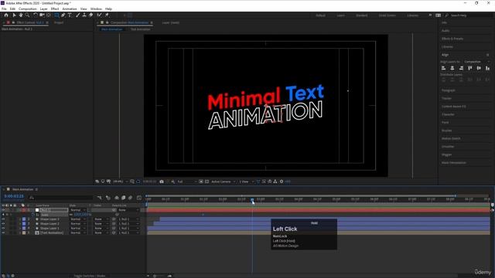The height and width of the screenshot is (278, 495).
Task: Align layers to top edge icon
Action: [470, 68]
